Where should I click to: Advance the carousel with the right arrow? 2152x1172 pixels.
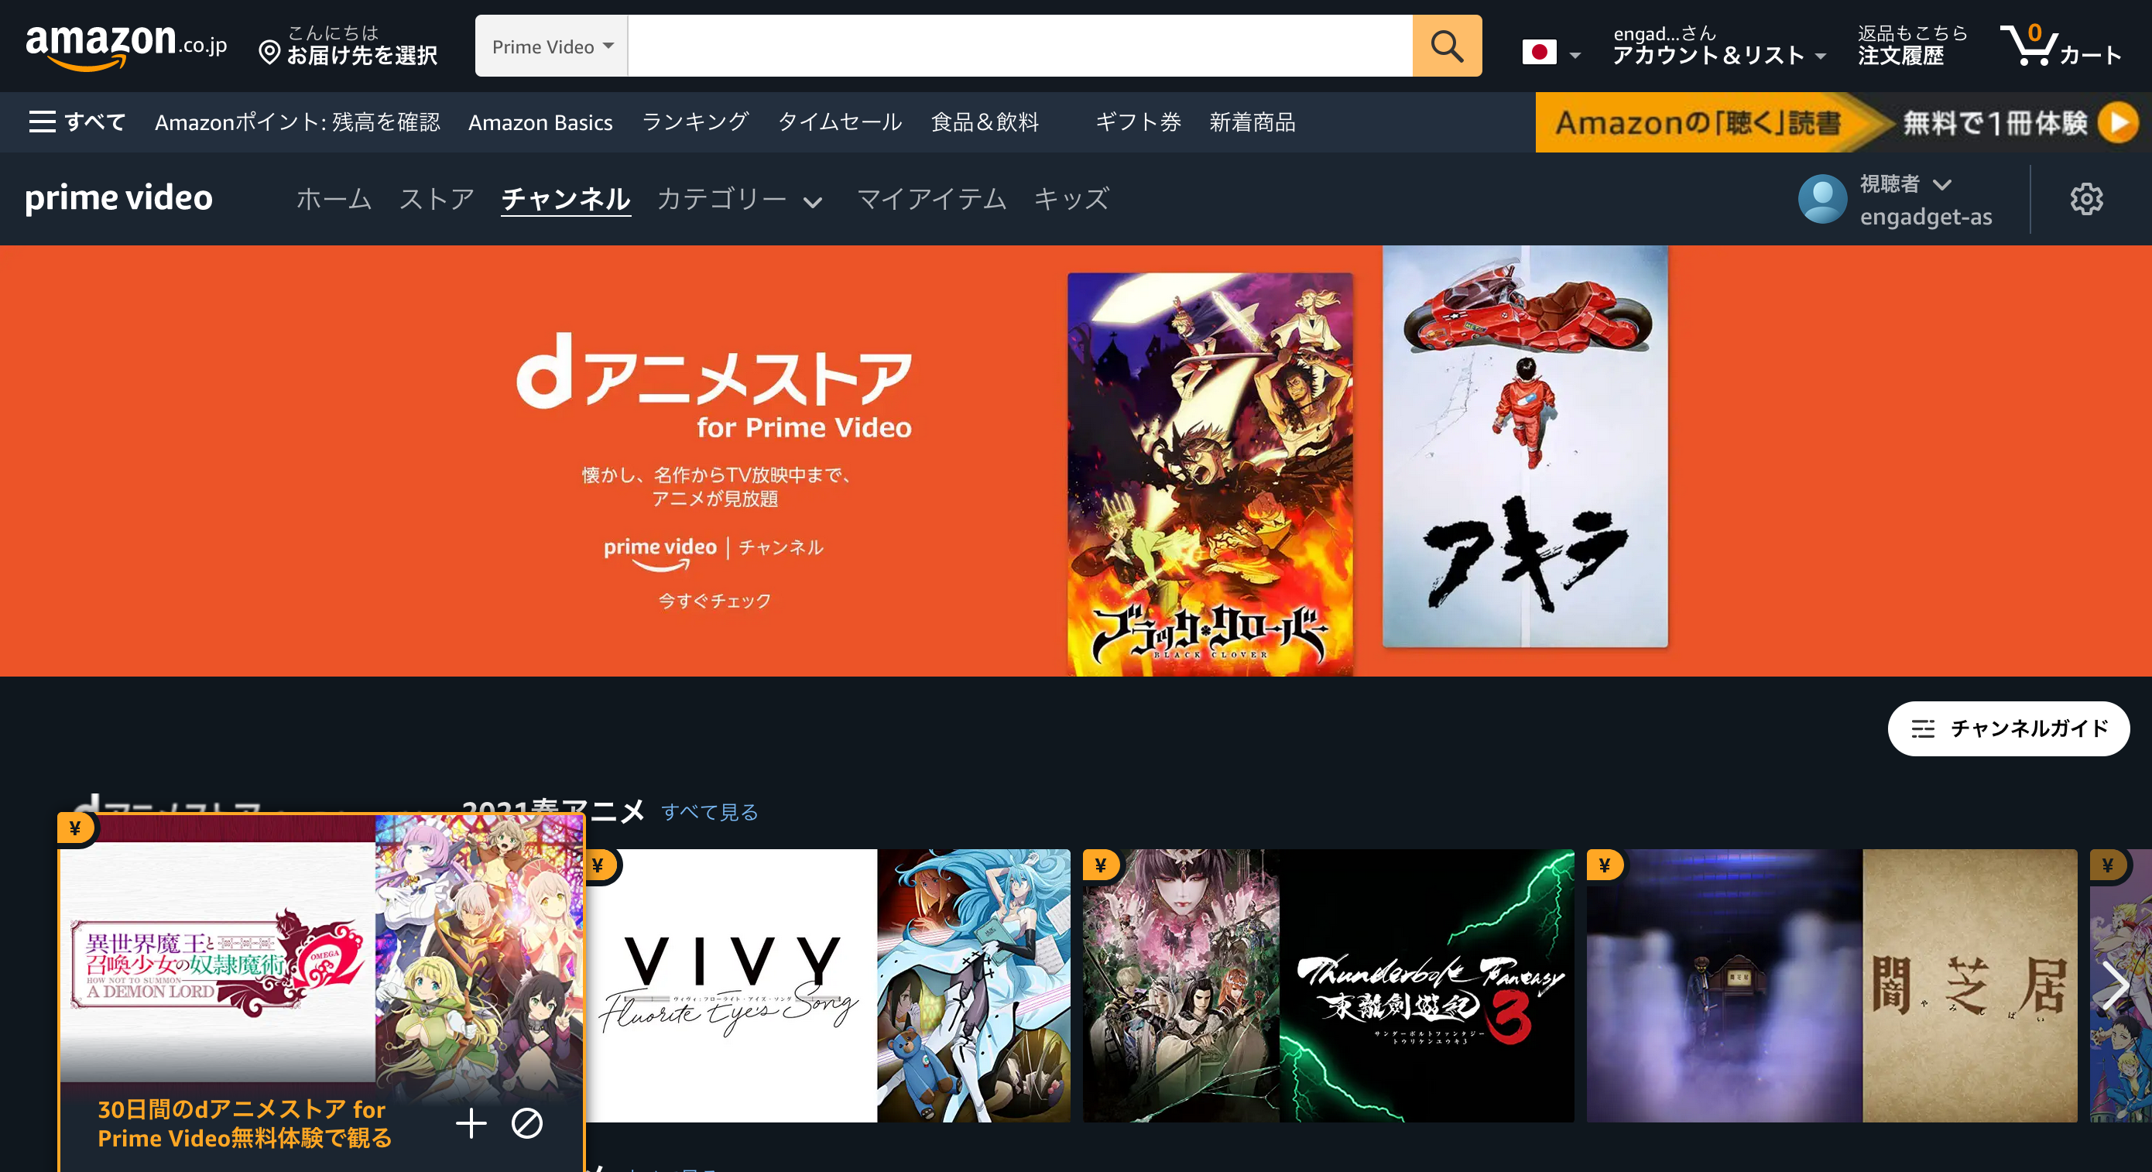point(2116,986)
